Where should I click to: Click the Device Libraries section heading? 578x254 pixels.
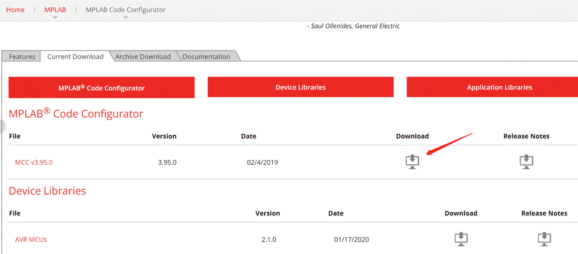pyautogui.click(x=47, y=191)
